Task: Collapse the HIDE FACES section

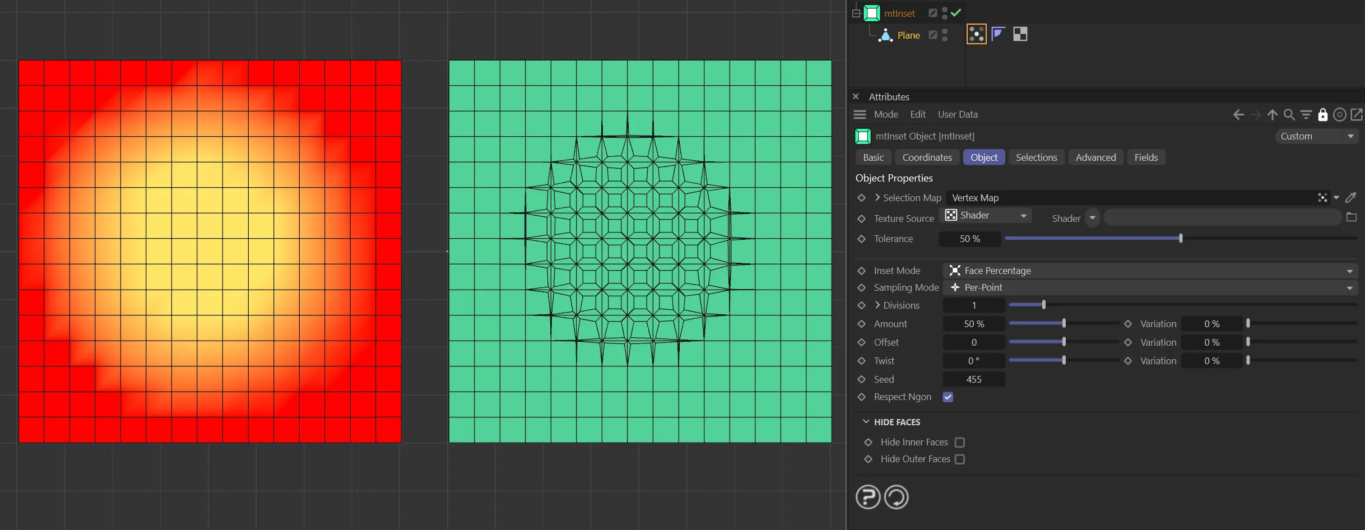Action: [866, 422]
